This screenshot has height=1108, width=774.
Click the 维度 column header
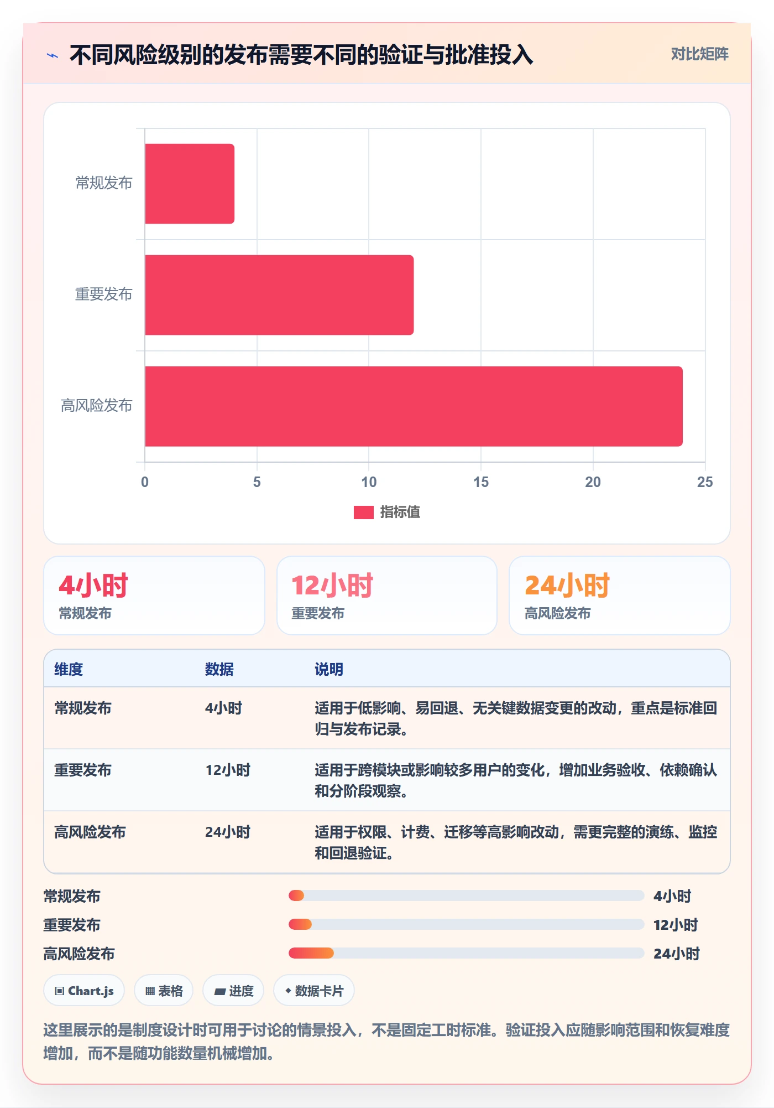[x=69, y=669]
